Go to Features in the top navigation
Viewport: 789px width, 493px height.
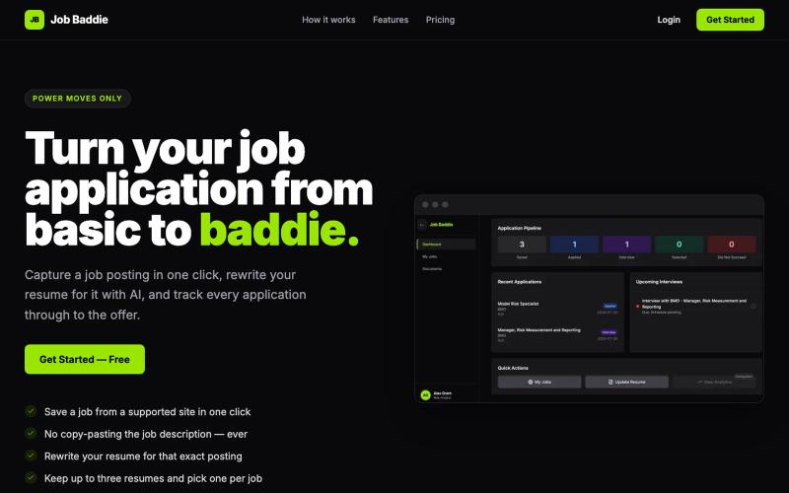click(x=391, y=20)
